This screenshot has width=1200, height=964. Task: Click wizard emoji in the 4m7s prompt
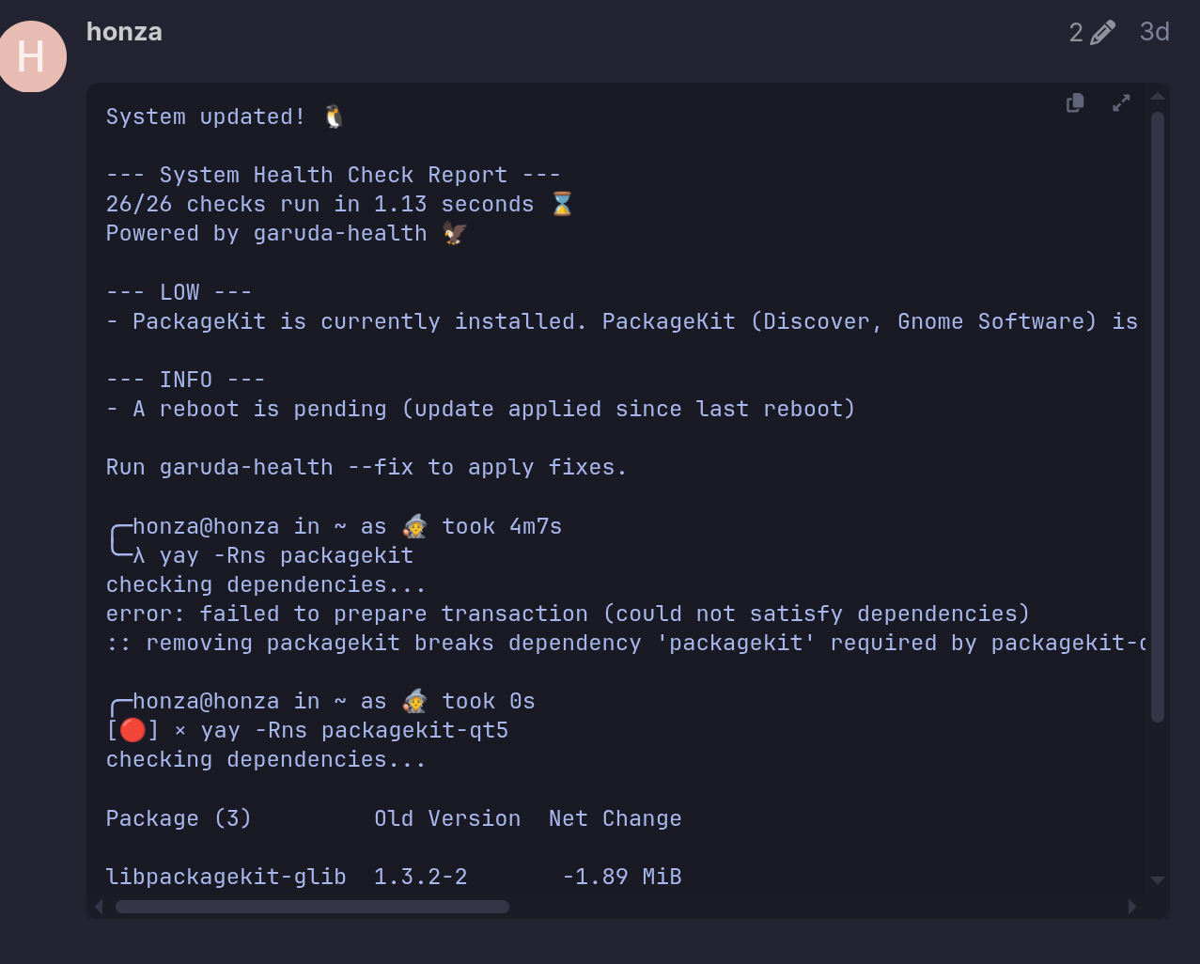coord(414,526)
